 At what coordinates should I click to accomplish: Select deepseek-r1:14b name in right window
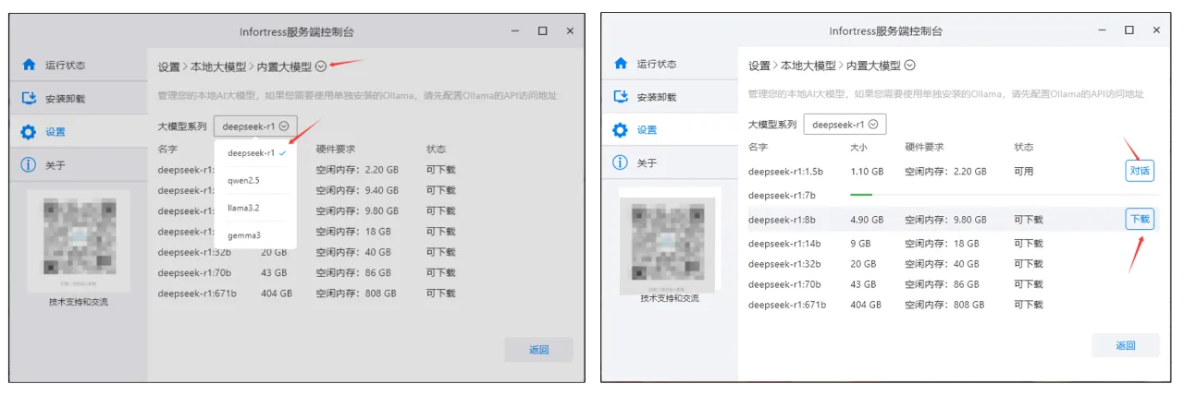783,244
